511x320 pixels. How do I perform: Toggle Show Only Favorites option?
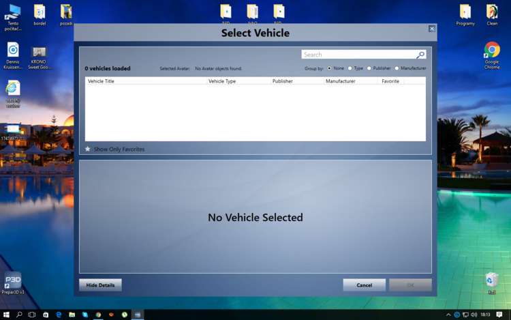coord(114,149)
